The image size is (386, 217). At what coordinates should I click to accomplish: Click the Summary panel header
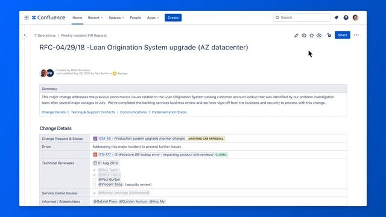pos(193,89)
